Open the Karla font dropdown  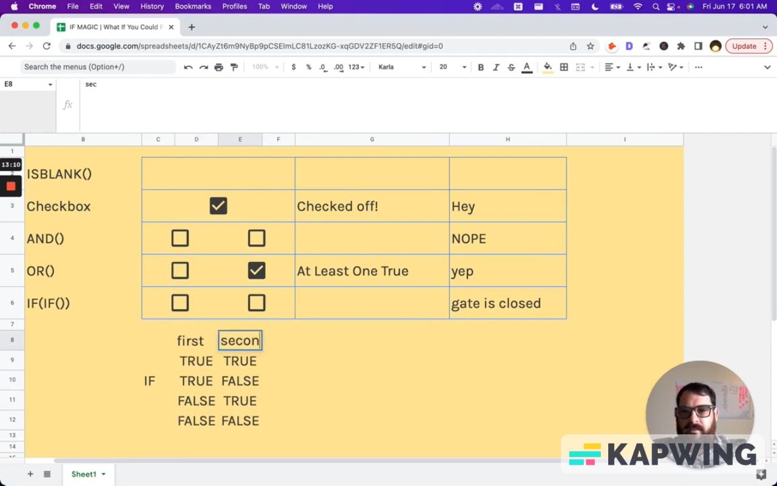pos(402,67)
